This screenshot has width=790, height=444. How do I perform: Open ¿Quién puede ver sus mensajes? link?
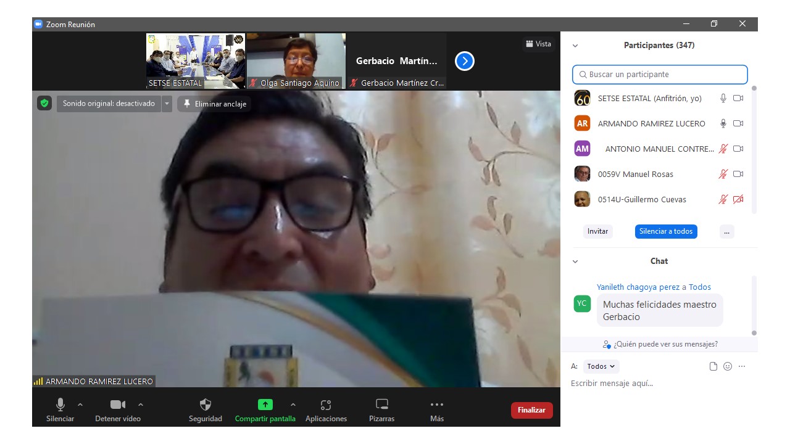660,344
